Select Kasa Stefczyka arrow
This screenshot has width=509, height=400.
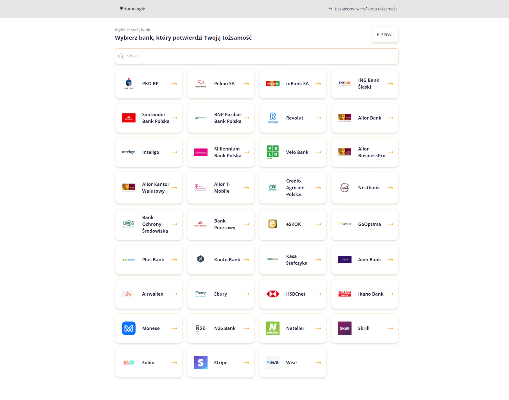[x=318, y=260]
